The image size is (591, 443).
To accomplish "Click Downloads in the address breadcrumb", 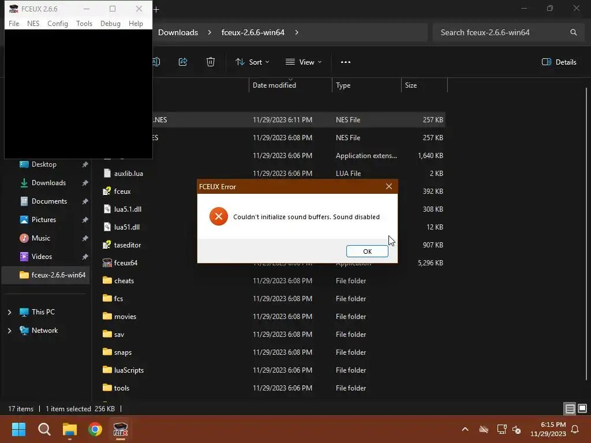I will [x=178, y=32].
